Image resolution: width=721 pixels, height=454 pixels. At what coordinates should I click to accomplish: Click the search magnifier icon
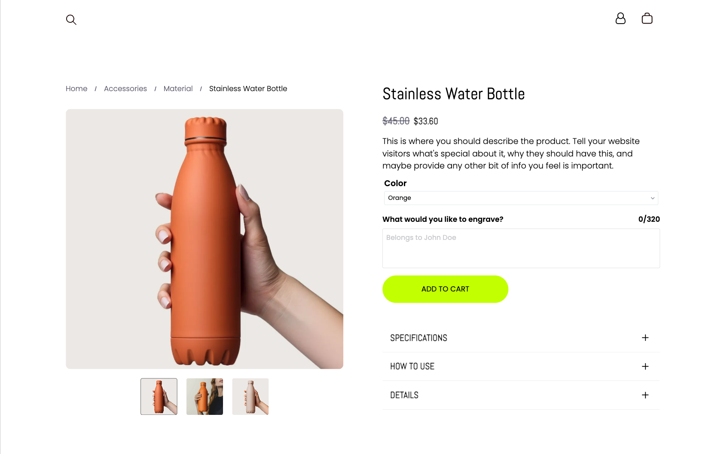(x=71, y=20)
